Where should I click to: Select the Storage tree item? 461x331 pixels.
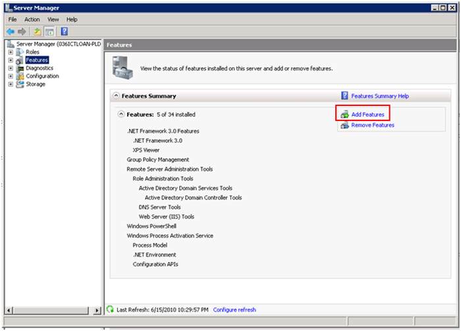pyautogui.click(x=36, y=84)
